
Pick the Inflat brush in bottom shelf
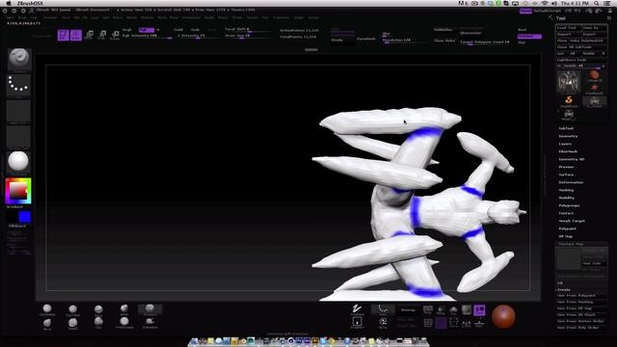pyautogui.click(x=124, y=309)
